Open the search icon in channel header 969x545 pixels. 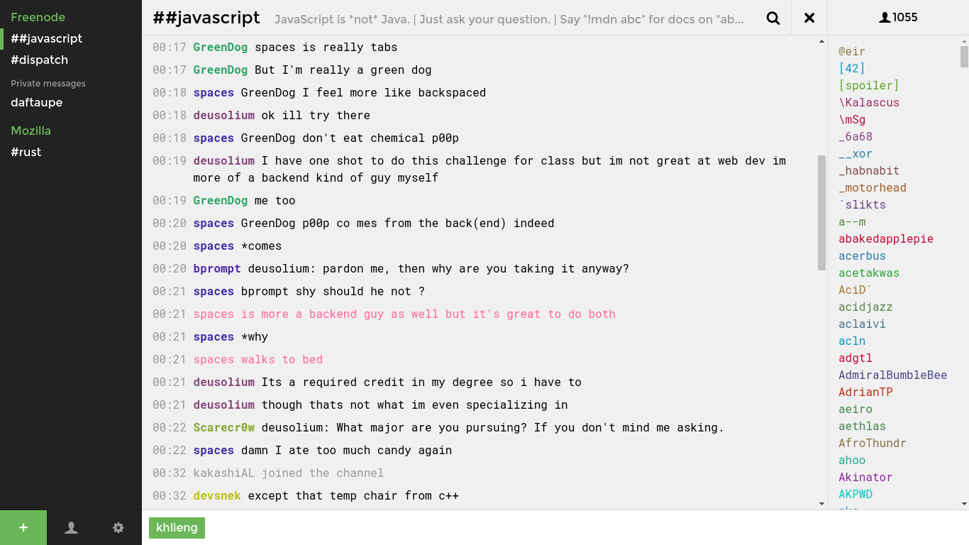point(773,18)
